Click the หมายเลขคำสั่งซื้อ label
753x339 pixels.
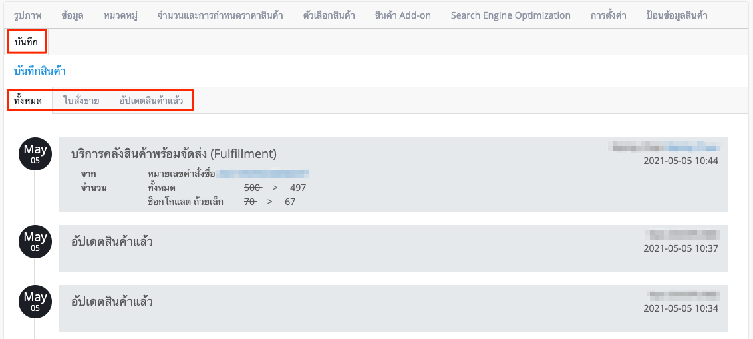[x=180, y=173]
